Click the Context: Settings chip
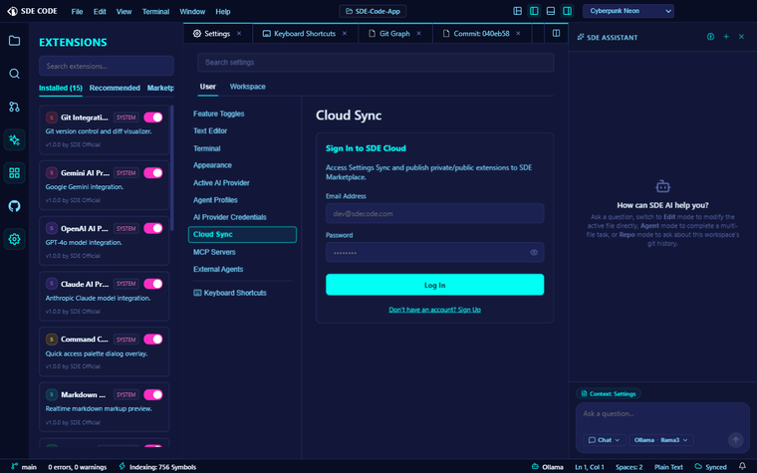The width and height of the screenshot is (757, 473). pos(609,394)
